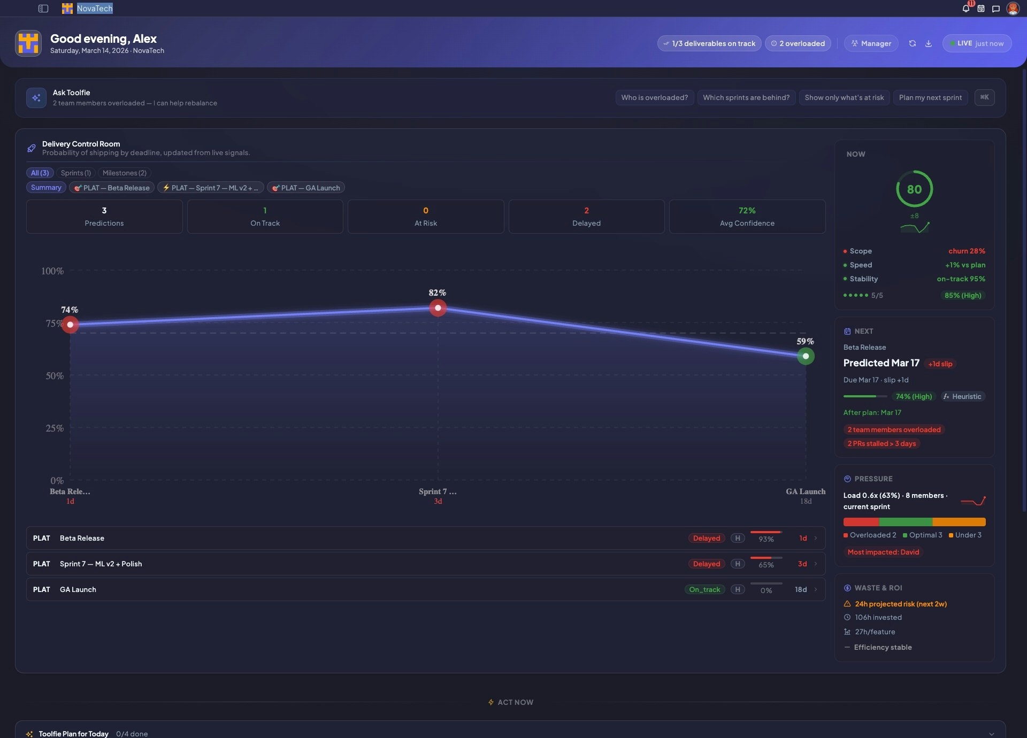
Task: Open the calendar icon in top bar
Action: tap(981, 9)
